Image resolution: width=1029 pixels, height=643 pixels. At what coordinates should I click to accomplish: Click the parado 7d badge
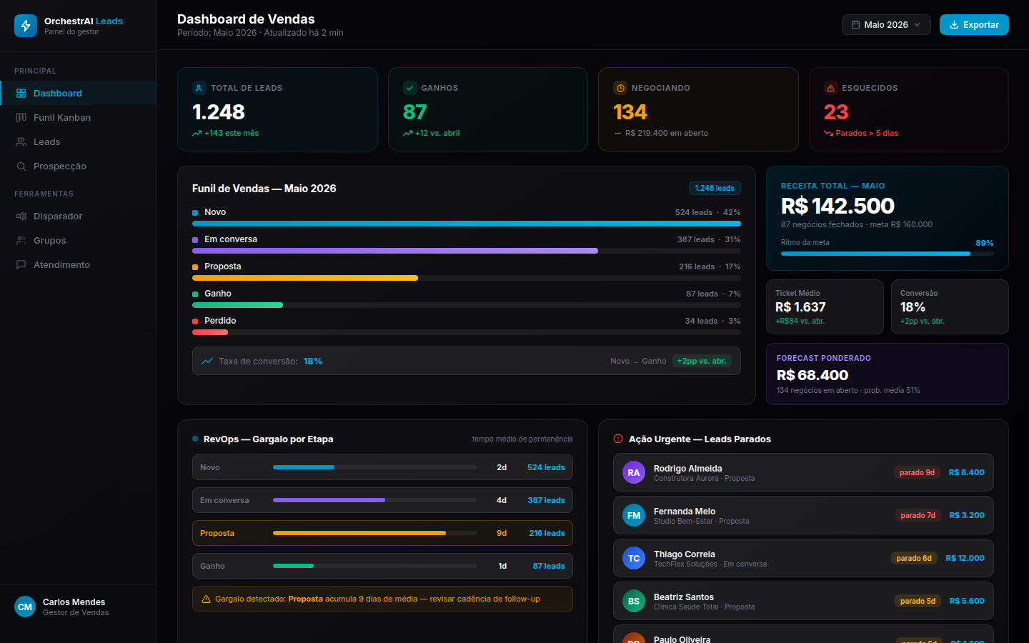tap(918, 516)
